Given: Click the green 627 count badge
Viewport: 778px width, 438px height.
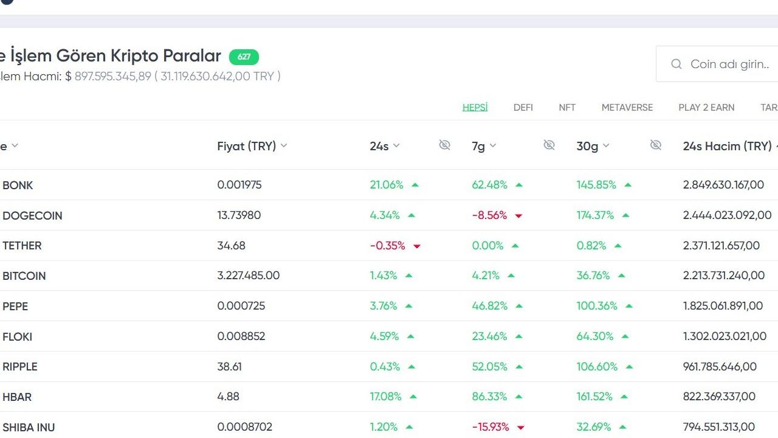Looking at the screenshot, I should tap(244, 57).
